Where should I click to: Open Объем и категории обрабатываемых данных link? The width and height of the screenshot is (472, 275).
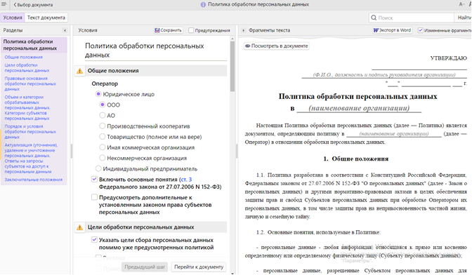[x=27, y=107]
